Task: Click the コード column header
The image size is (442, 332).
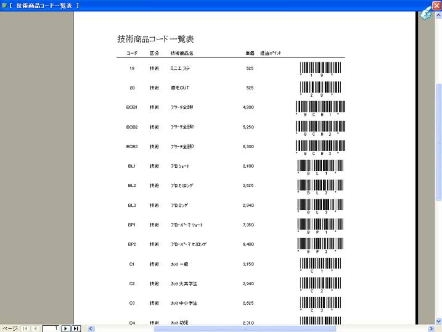Action: point(132,53)
